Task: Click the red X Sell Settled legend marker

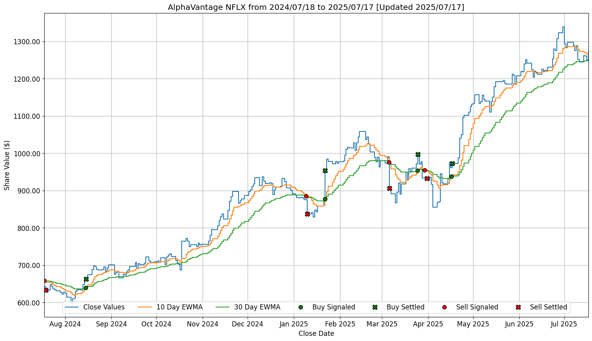Action: [x=519, y=307]
